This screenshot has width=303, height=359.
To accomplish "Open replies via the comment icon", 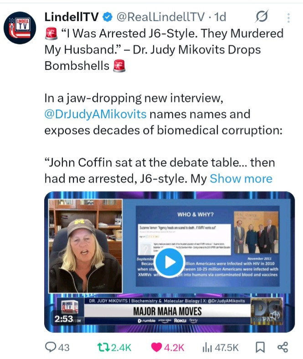I will click(x=50, y=347).
